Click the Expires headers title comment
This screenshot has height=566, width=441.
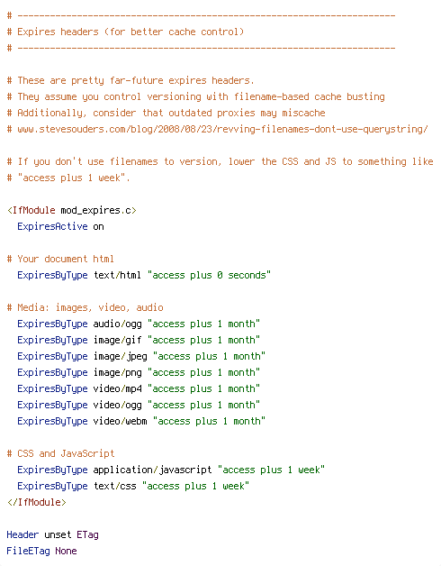(x=125, y=32)
